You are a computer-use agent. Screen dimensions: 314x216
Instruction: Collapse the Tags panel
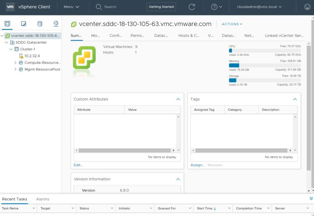click(x=294, y=99)
